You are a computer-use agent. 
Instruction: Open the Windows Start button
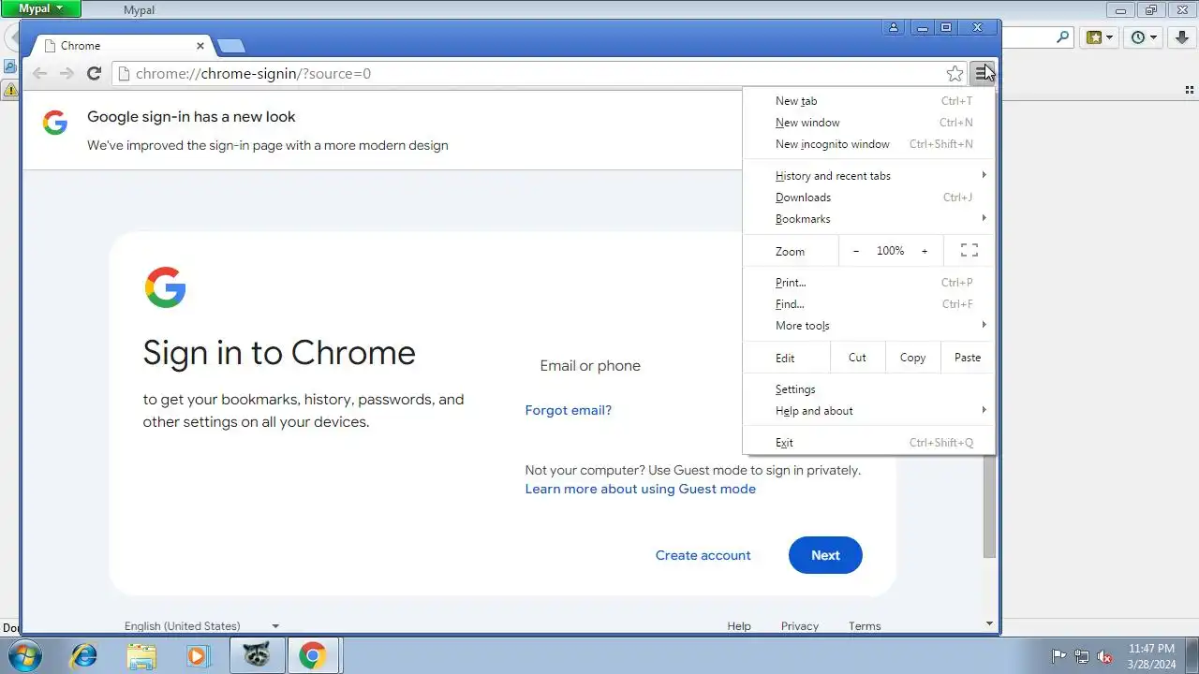(25, 655)
